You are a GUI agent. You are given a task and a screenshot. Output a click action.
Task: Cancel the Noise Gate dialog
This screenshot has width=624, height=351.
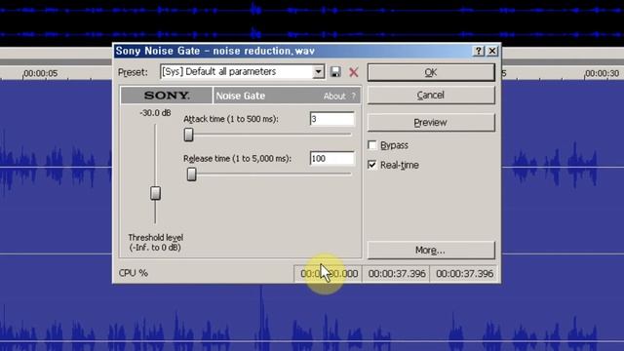click(x=431, y=96)
